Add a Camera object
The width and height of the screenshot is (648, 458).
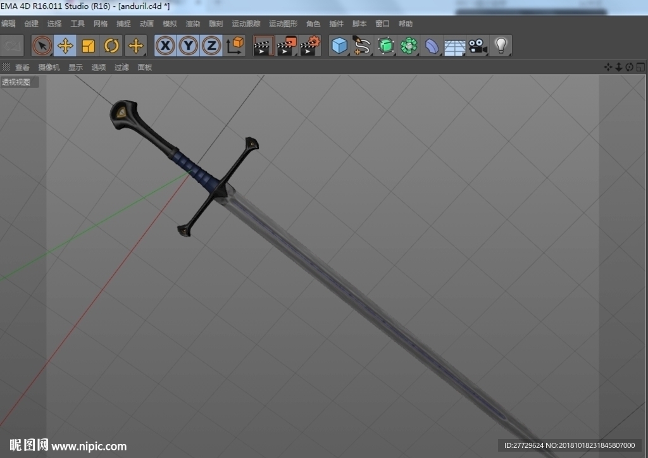pyautogui.click(x=478, y=46)
